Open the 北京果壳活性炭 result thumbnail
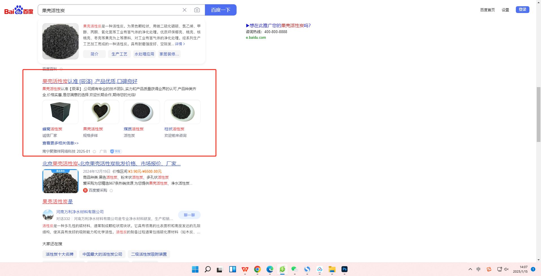This screenshot has height=276, width=541. click(60, 181)
